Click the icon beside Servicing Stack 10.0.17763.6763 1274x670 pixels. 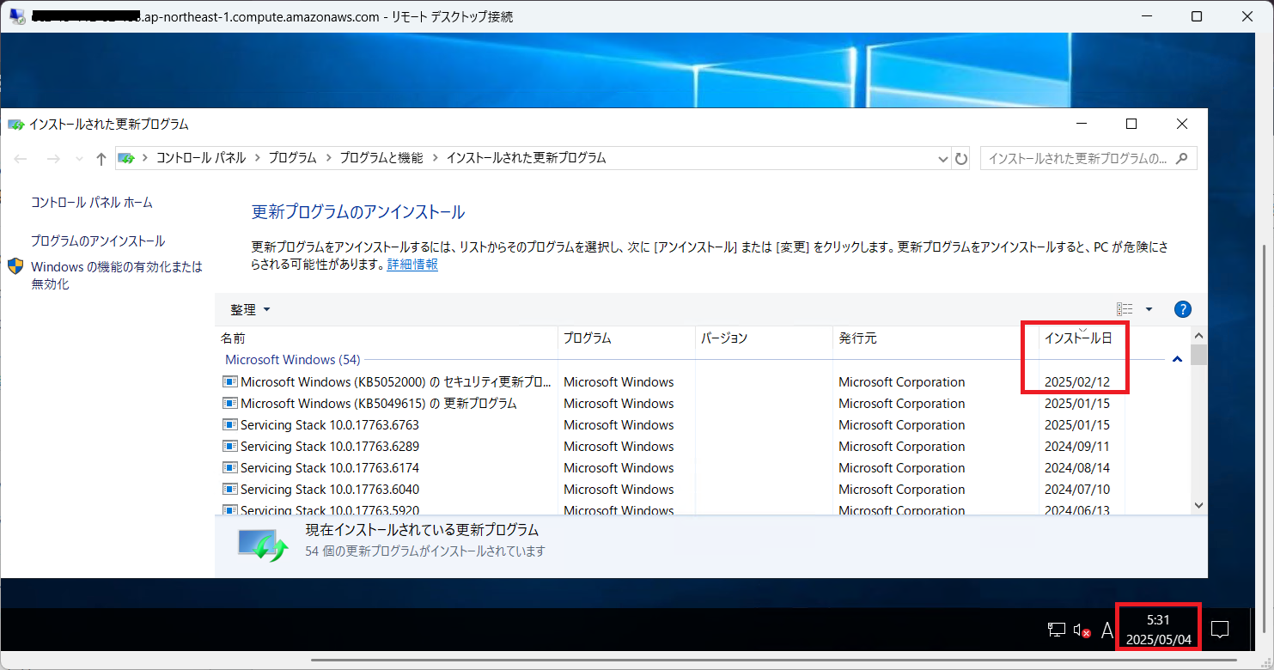coord(229,424)
